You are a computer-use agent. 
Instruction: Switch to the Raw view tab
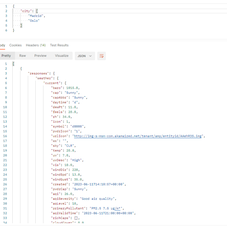(23, 56)
